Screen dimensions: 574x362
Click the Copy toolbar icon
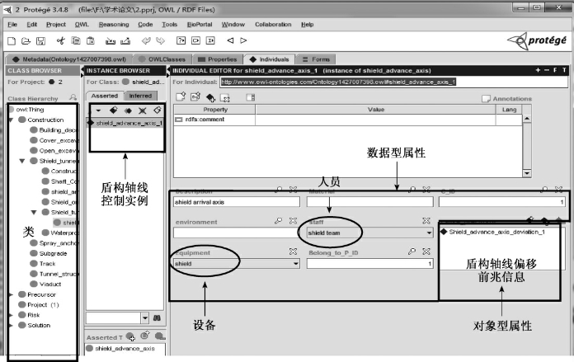[75, 40]
